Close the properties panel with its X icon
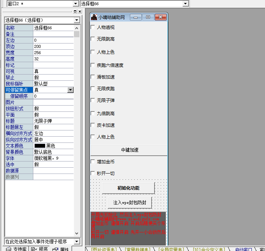The width and height of the screenshot is (265, 251). coord(80,11)
